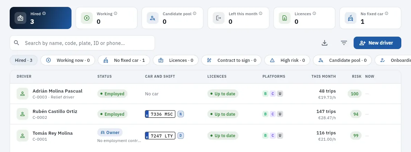This screenshot has height=152, width=411.
Task: Click the search field for drivers
Action: coord(82,43)
